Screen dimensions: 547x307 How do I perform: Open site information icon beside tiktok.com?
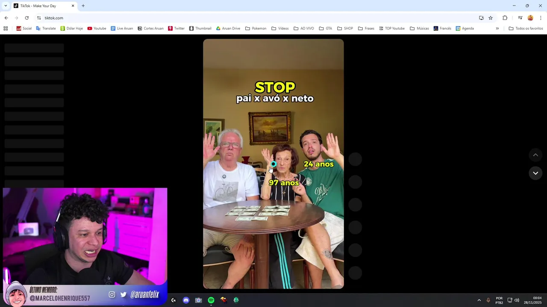pos(39,18)
